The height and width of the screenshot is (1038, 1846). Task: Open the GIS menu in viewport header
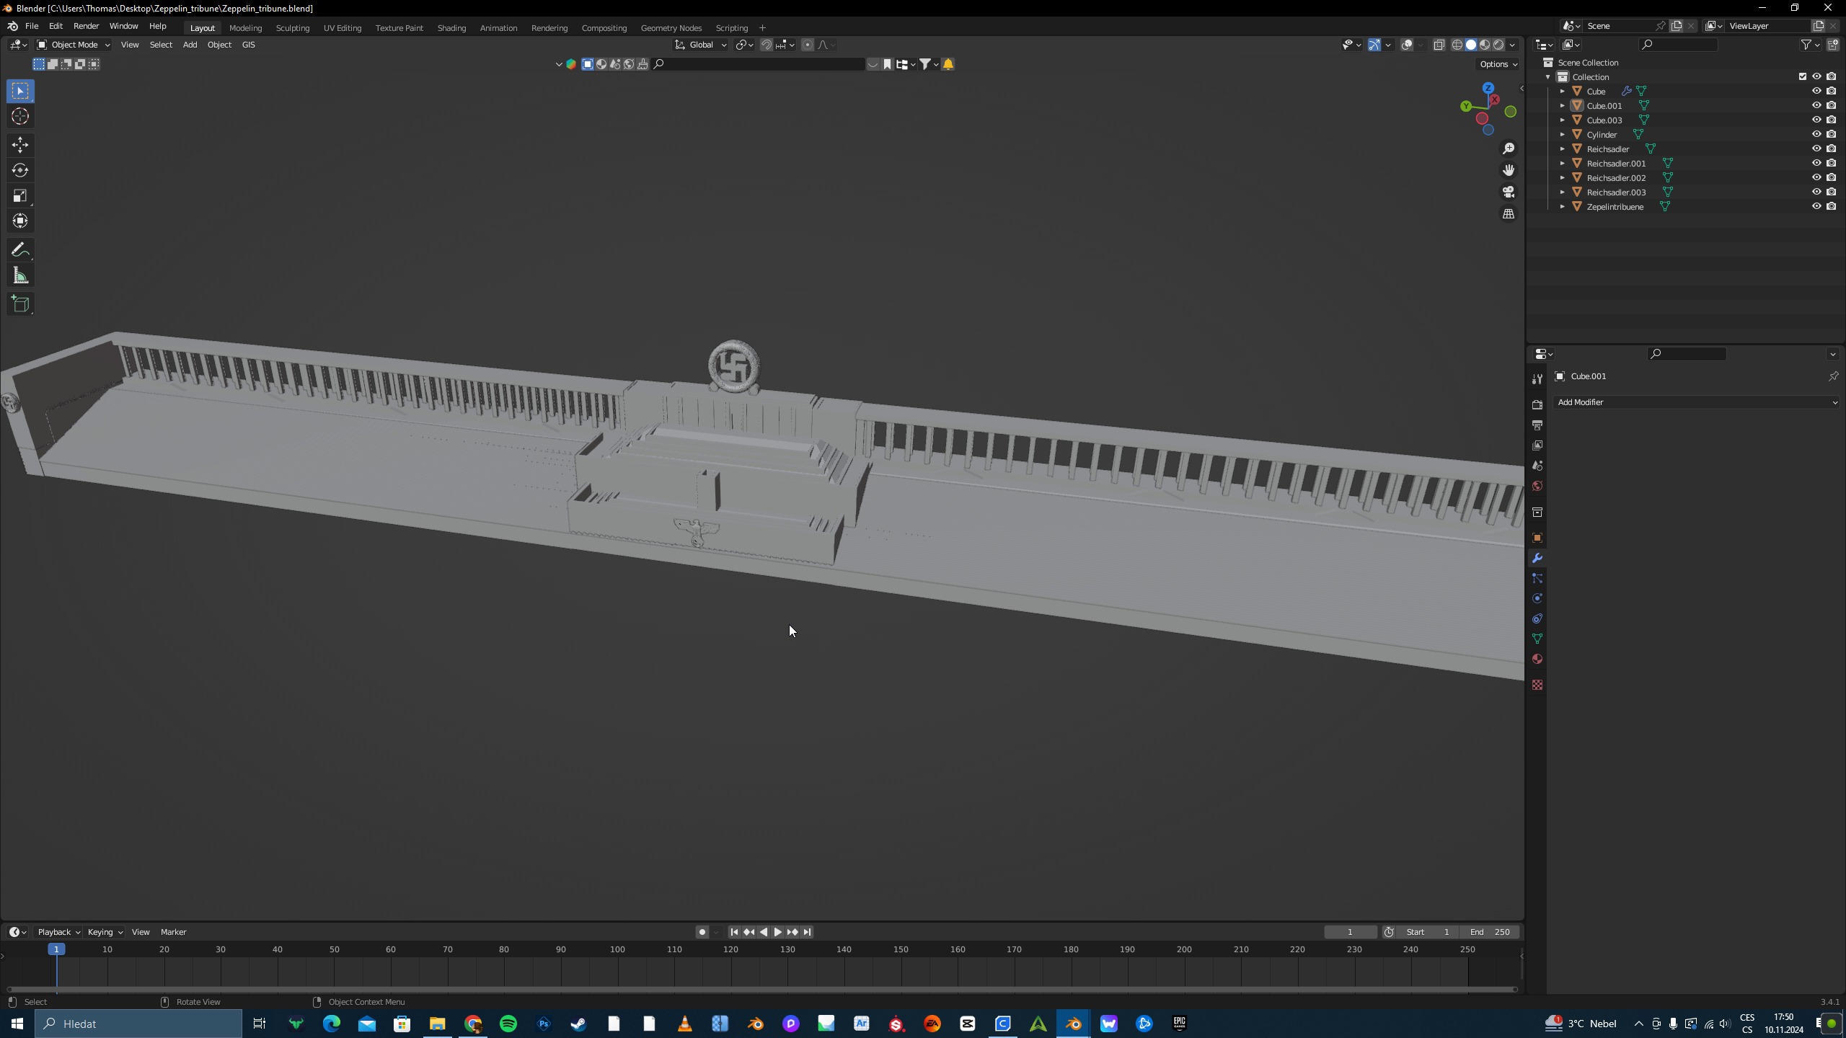[x=248, y=45]
